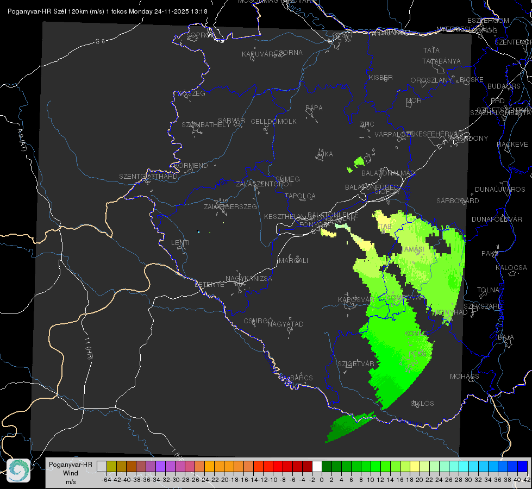Click the TAB label in the yellow echo
Screen dimensions: 532x489
pyautogui.click(x=385, y=227)
